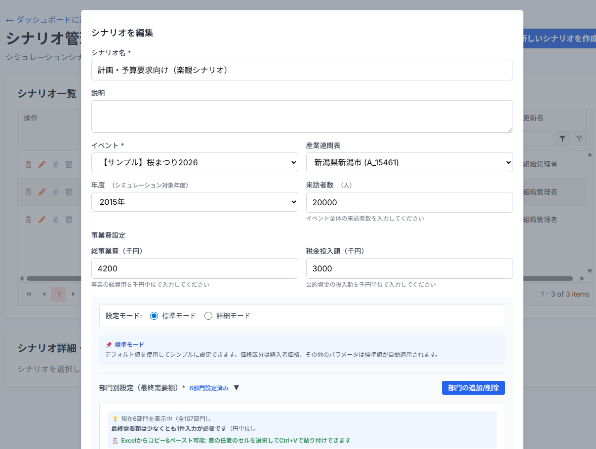
Task: Click the シナリオを編集 dialog title
Action: click(x=122, y=33)
